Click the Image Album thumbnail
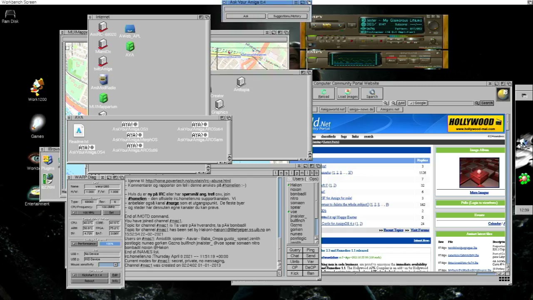533x300 pixels. (x=479, y=173)
